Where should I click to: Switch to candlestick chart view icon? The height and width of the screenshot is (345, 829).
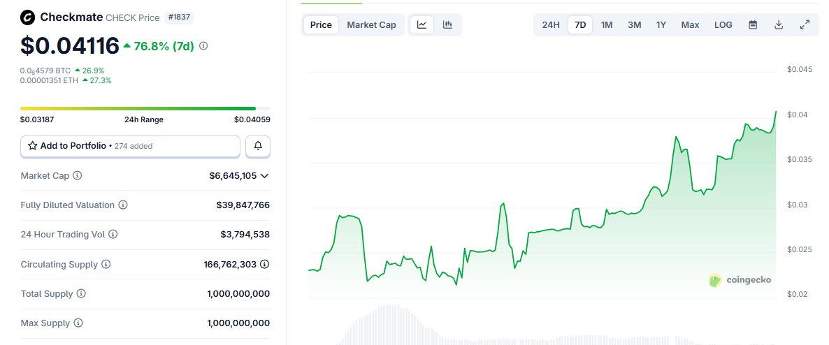[448, 25]
